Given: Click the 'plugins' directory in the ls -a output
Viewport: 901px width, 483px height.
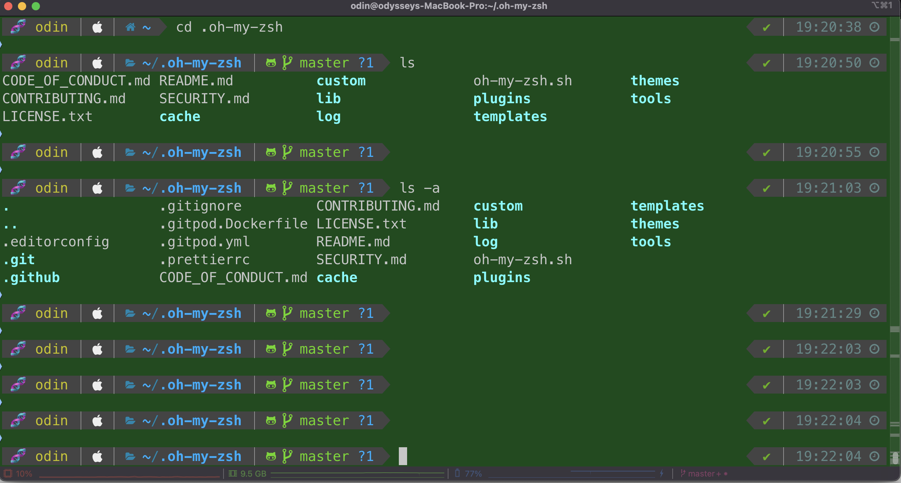Looking at the screenshot, I should click(x=501, y=278).
